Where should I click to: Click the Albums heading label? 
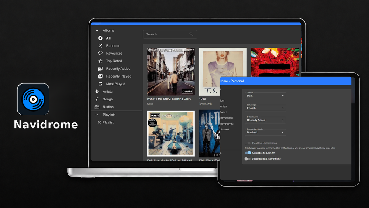pos(108,31)
